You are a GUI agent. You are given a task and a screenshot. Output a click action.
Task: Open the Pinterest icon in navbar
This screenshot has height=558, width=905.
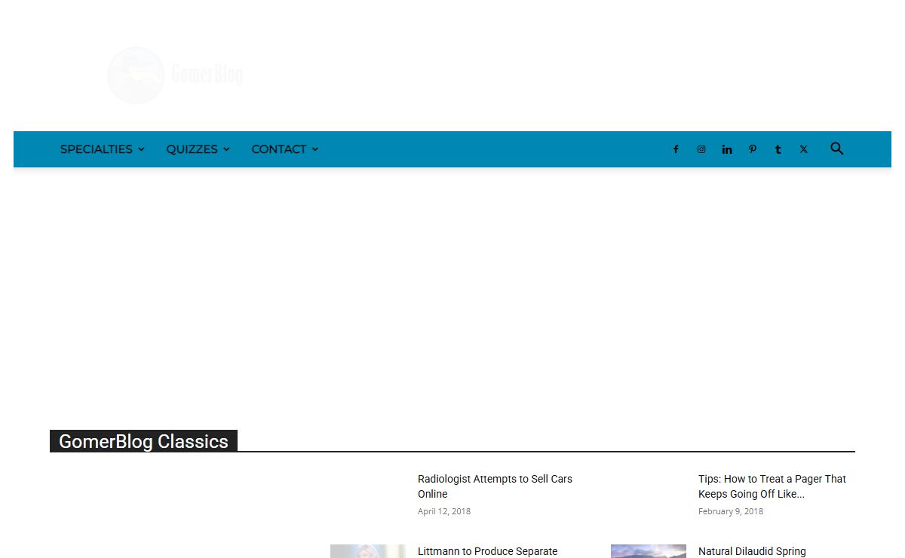(753, 149)
